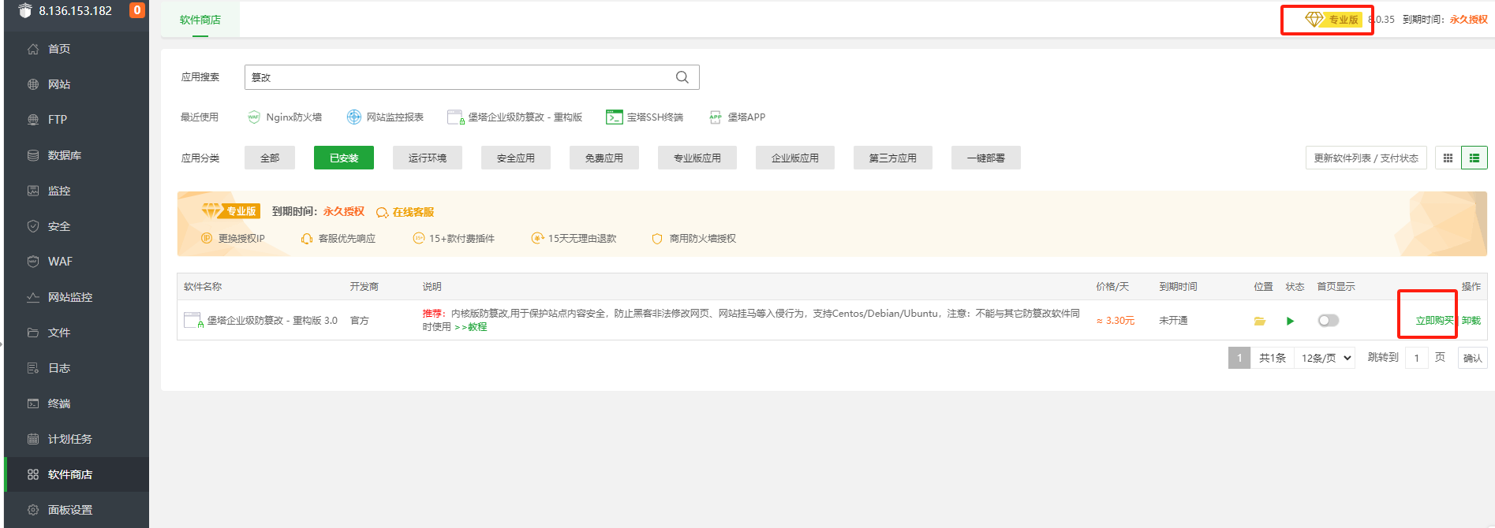
Task: Open recently used Nginx防火墙
Action: (x=285, y=117)
